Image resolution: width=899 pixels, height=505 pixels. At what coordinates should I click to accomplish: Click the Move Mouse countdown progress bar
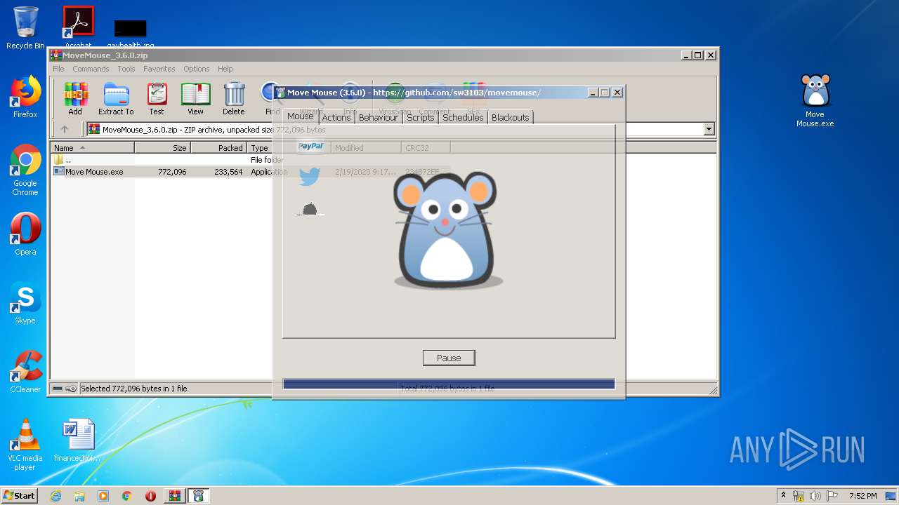(x=449, y=384)
